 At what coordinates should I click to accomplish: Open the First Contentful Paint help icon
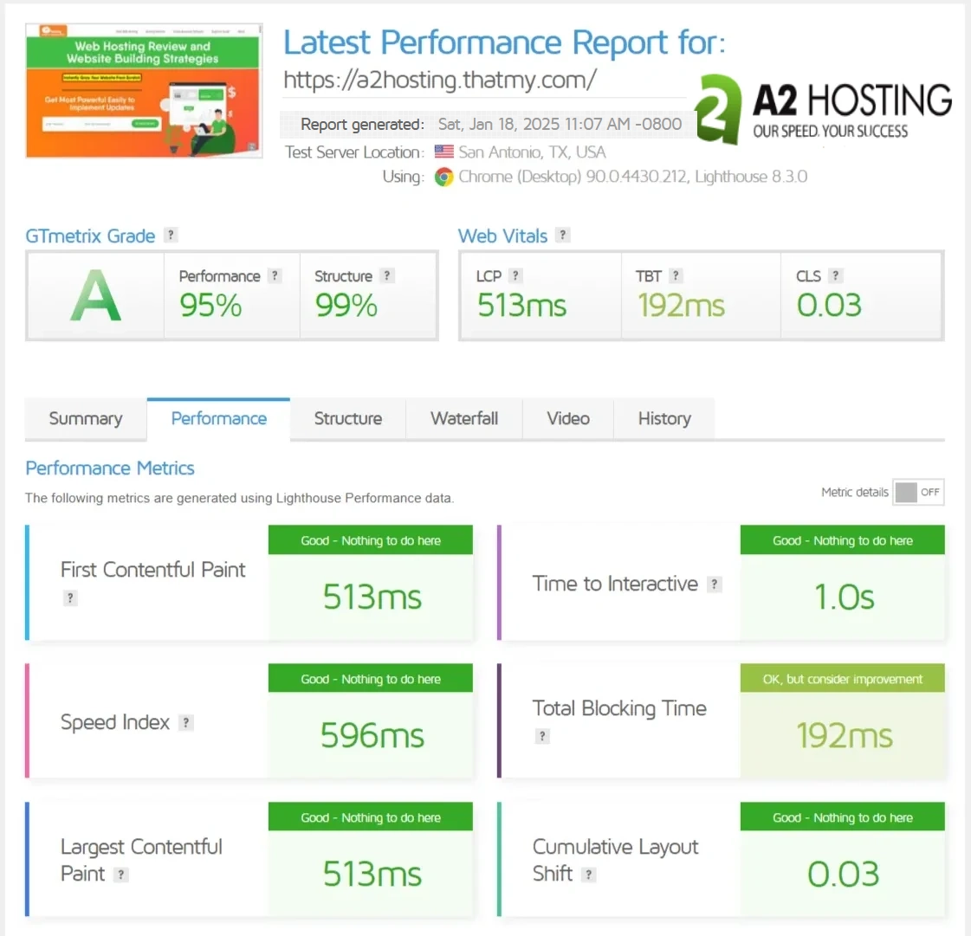tap(69, 597)
